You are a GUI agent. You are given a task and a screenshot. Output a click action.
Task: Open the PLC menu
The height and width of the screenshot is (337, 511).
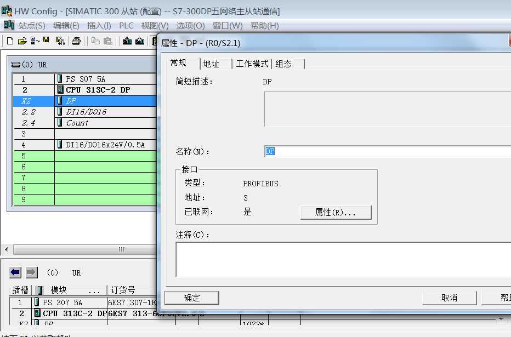126,26
